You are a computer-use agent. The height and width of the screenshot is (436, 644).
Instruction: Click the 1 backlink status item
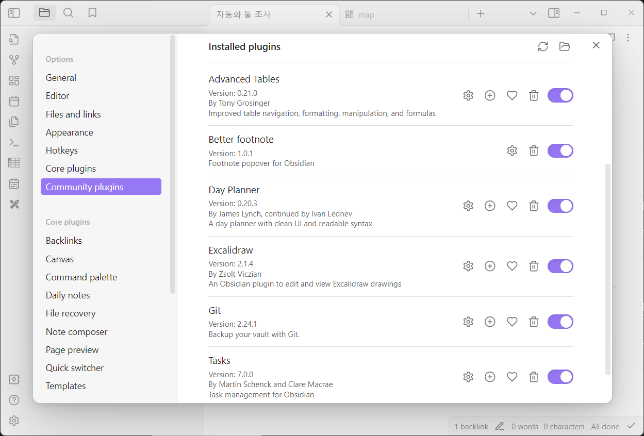[x=471, y=427]
